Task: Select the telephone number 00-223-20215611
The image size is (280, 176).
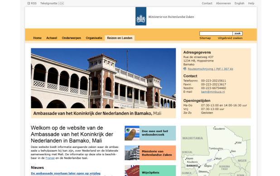Action: point(213,81)
